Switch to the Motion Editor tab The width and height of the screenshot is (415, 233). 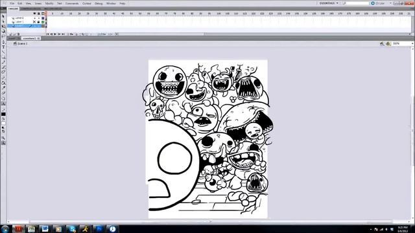53,8
